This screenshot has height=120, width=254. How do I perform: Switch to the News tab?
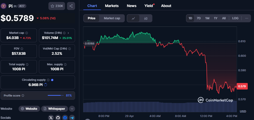tap(132, 6)
